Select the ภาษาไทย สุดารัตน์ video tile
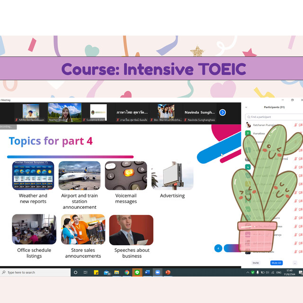Viewport: 303px width, 303px height. point(132,112)
